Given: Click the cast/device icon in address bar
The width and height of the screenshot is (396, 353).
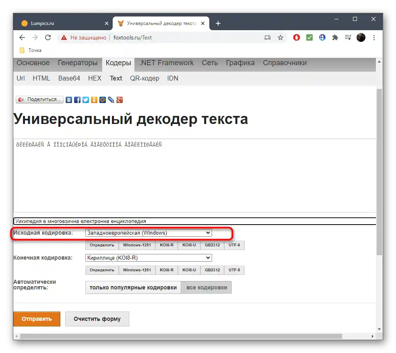Looking at the screenshot, I should pyautogui.click(x=268, y=38).
